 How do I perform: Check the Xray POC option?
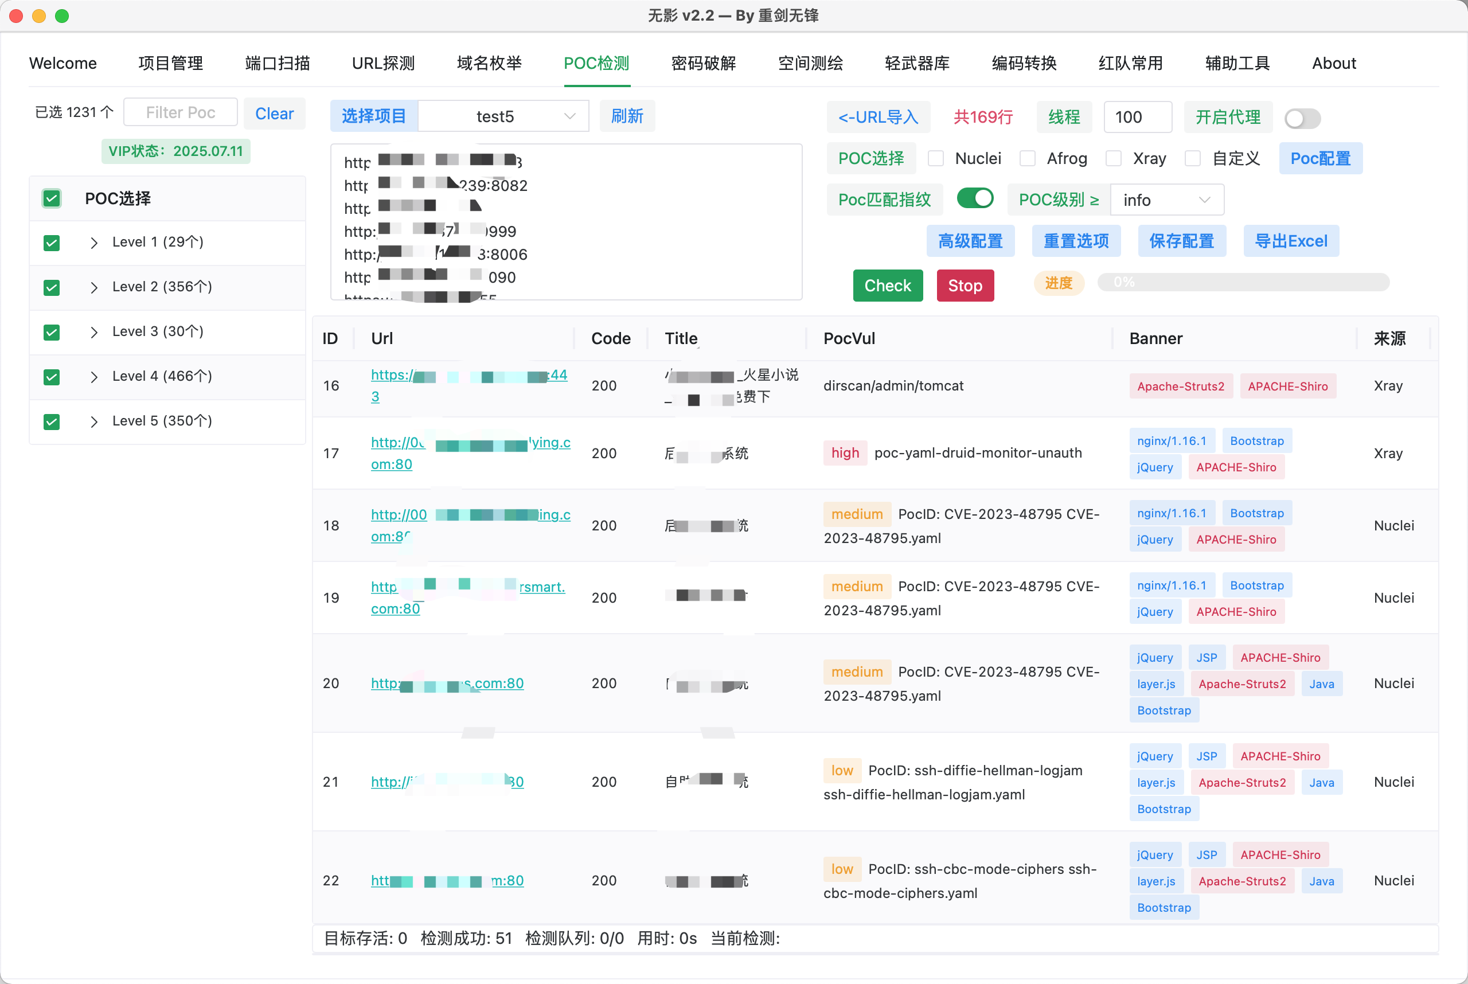(1114, 159)
